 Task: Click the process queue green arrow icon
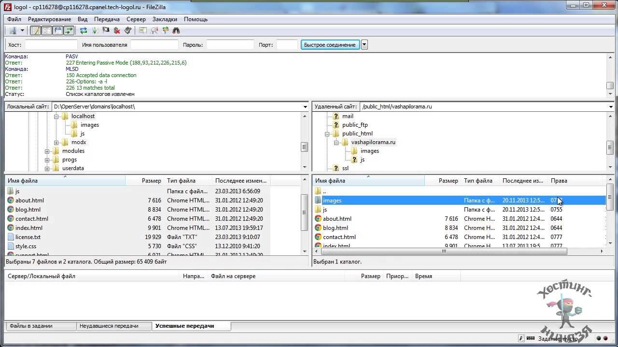(x=95, y=30)
